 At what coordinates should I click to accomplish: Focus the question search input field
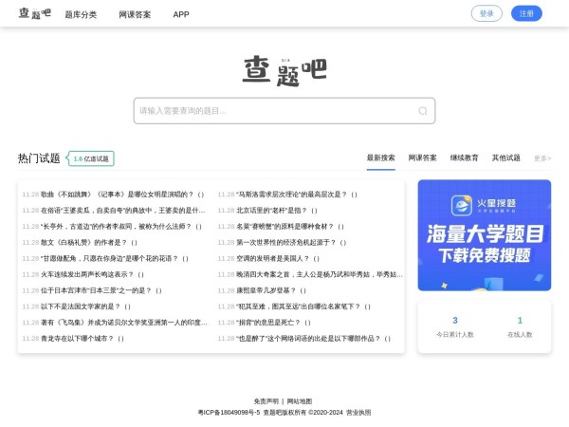coord(275,111)
